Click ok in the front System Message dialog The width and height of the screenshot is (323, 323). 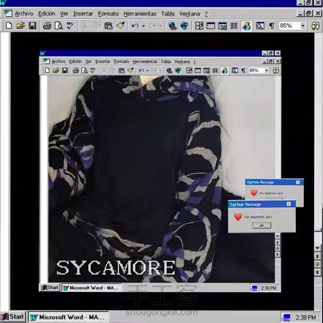click(x=261, y=226)
